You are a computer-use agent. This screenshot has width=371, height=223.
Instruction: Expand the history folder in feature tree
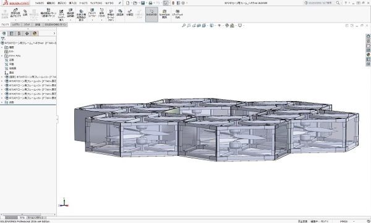pos(2,47)
